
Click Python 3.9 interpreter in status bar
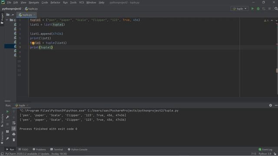[265, 154]
